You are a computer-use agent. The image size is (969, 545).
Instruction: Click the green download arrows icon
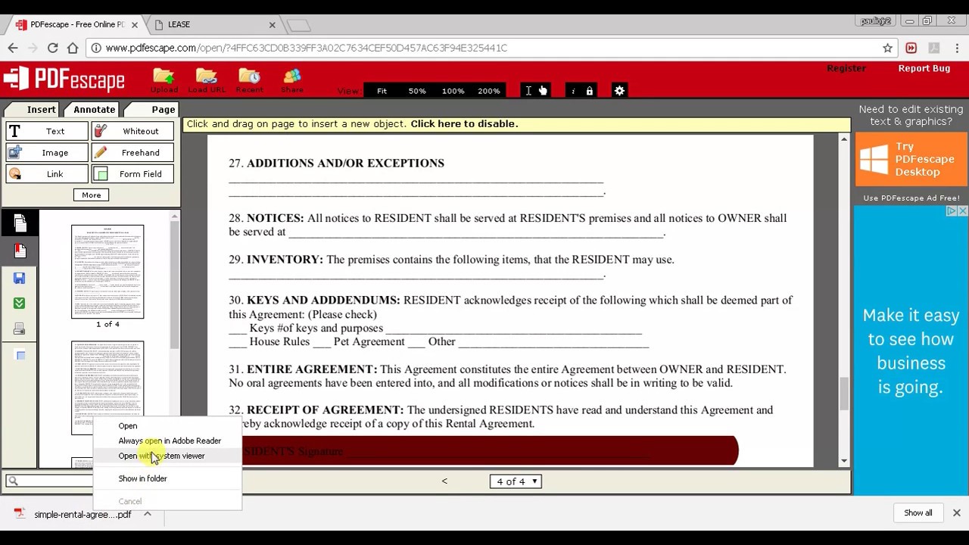tap(20, 304)
